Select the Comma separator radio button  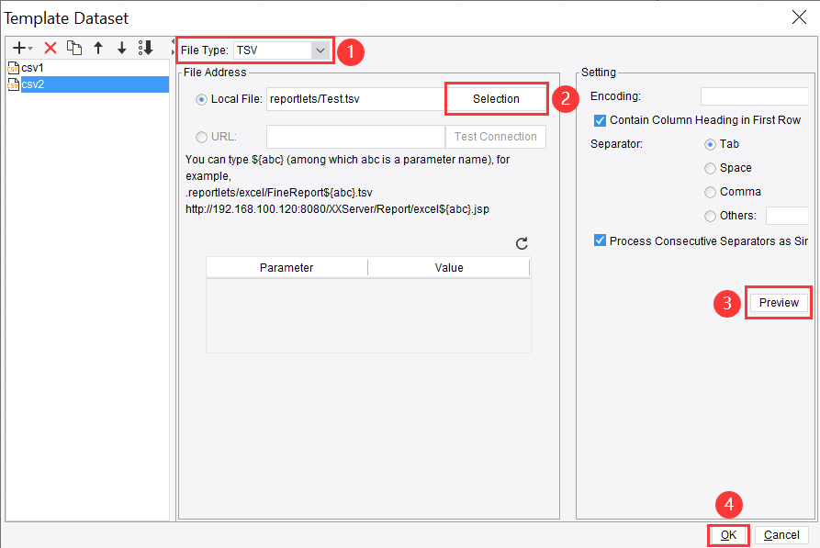[x=708, y=191]
